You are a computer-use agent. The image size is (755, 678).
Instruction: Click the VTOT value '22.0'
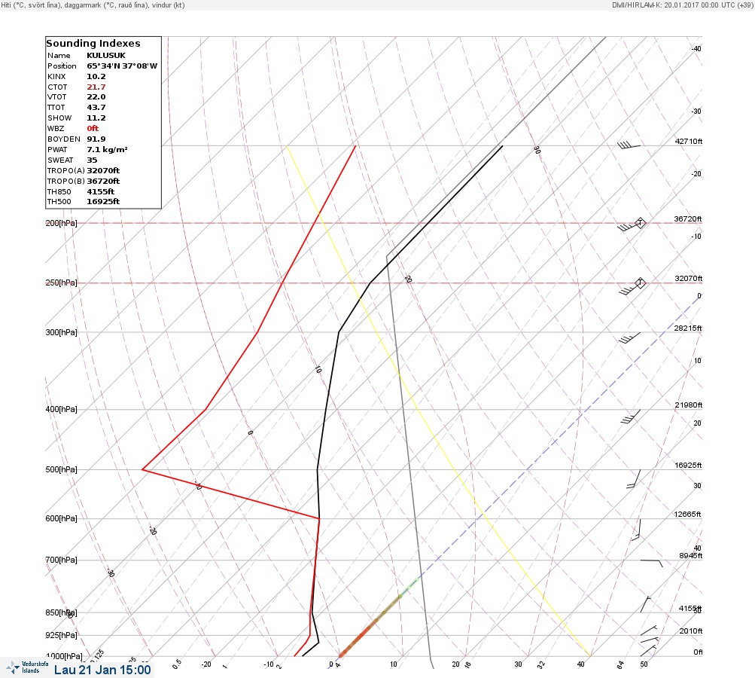(96, 97)
